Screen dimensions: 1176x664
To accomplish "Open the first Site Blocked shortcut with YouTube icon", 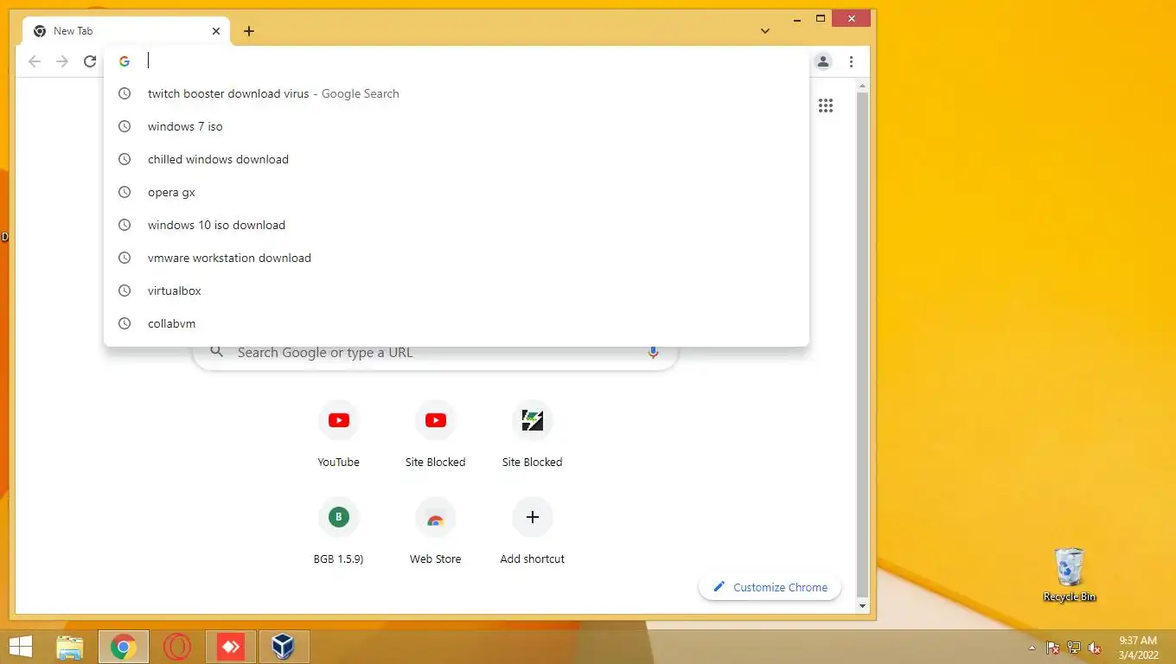I will (436, 436).
